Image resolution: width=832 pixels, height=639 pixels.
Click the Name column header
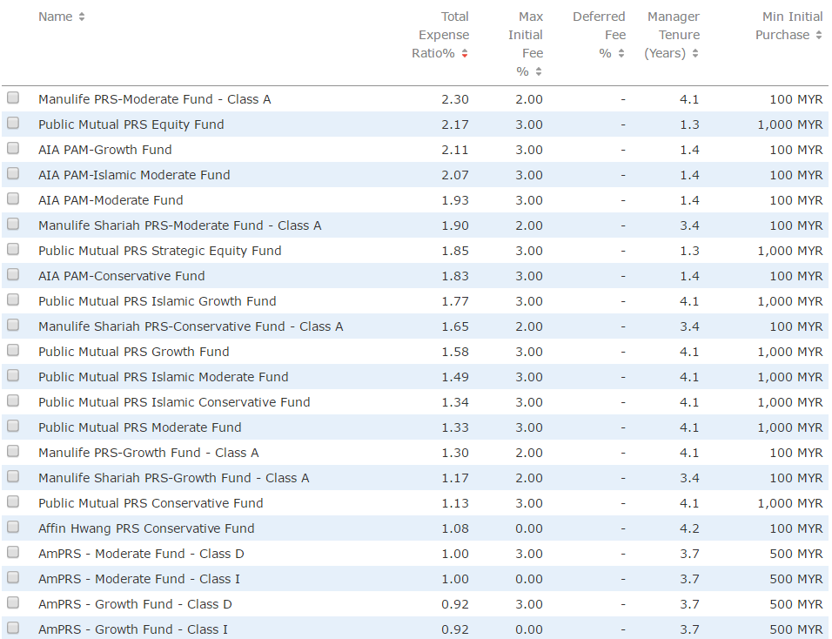click(x=55, y=17)
